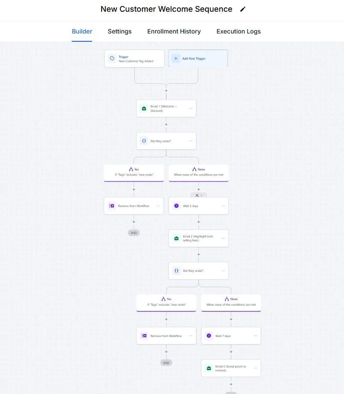Click the first Remove from Workflow node

134,206
